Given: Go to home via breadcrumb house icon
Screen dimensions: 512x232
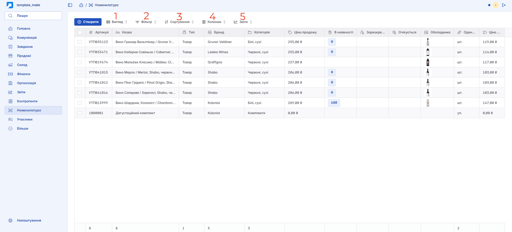Looking at the screenshot, I should [81, 5].
